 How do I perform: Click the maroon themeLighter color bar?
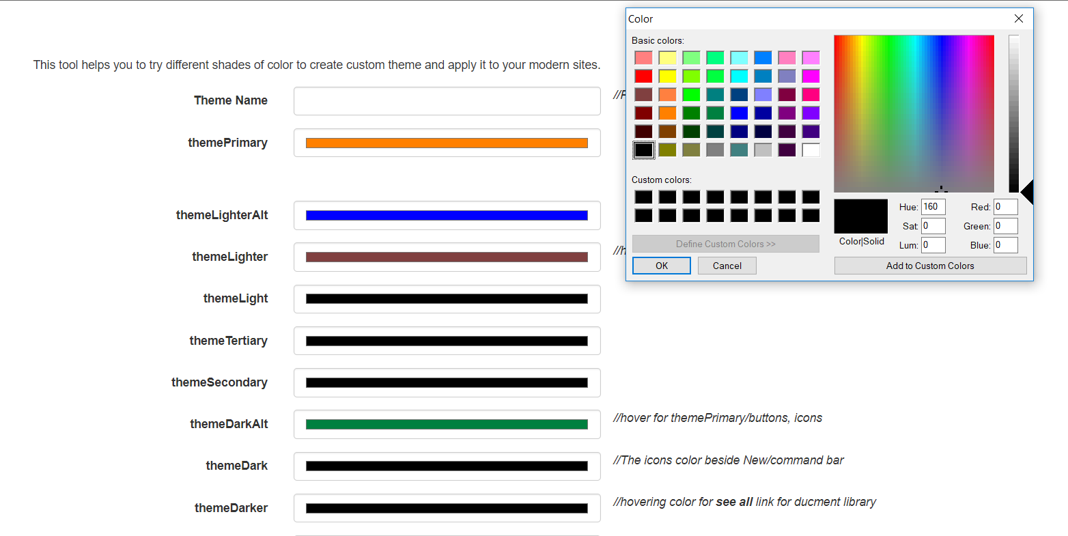(447, 257)
